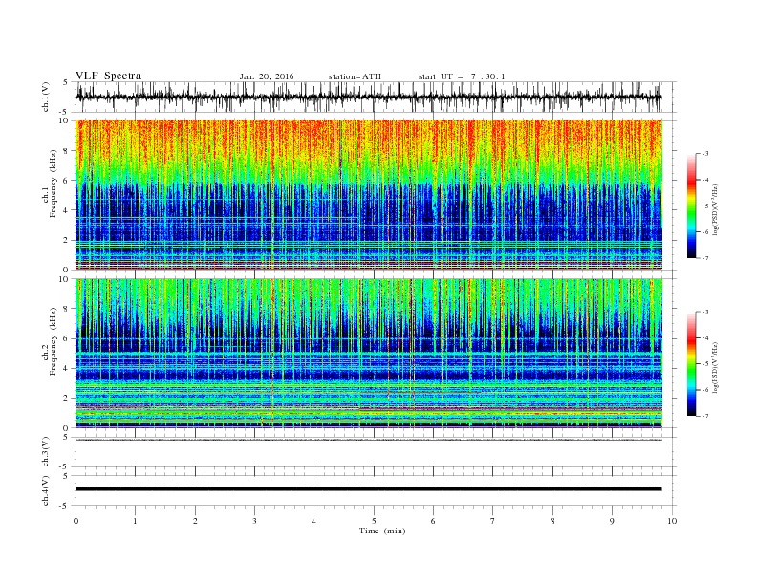Click time axis tick label "9"
757x585 pixels.
pyautogui.click(x=612, y=521)
